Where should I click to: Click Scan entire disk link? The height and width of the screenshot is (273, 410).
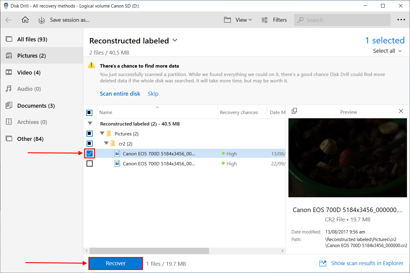[x=120, y=94]
